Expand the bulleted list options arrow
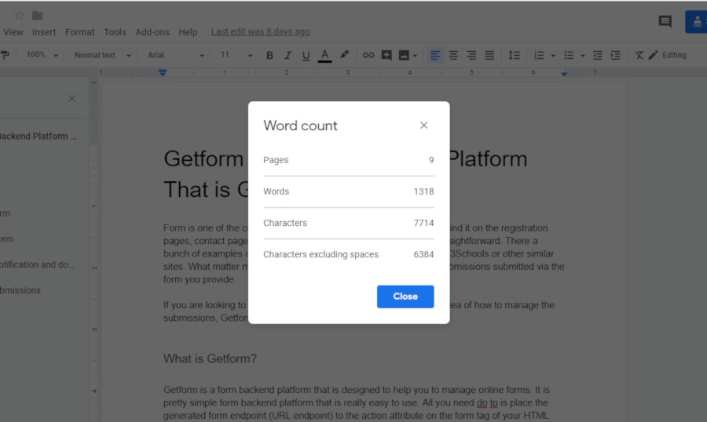This screenshot has width=707, height=422. point(583,56)
